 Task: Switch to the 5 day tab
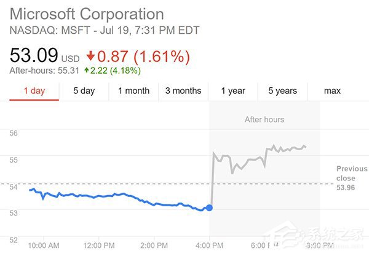tap(84, 91)
